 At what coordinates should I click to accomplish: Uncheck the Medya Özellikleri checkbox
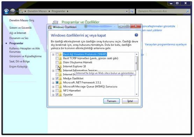57,78
